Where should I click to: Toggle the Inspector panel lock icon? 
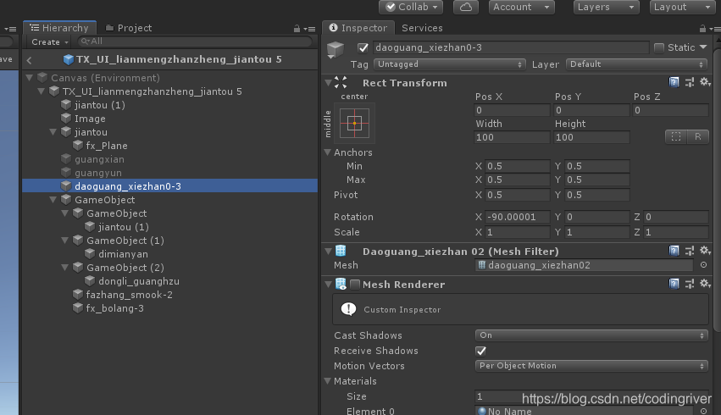(702, 29)
